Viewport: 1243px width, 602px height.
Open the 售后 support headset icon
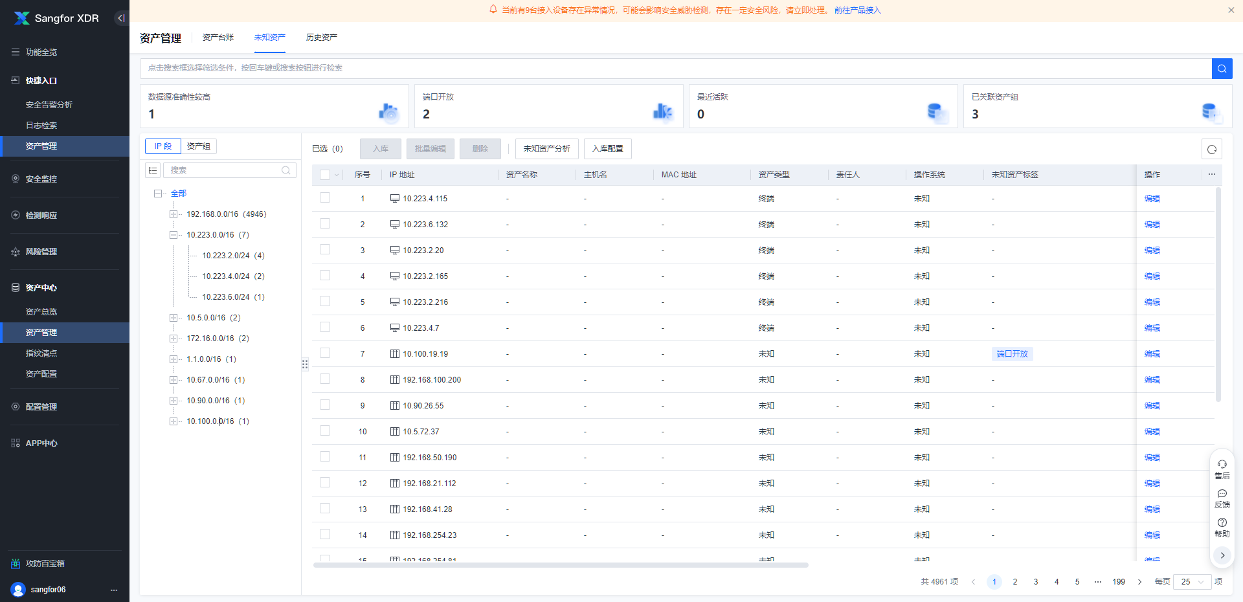click(1222, 469)
